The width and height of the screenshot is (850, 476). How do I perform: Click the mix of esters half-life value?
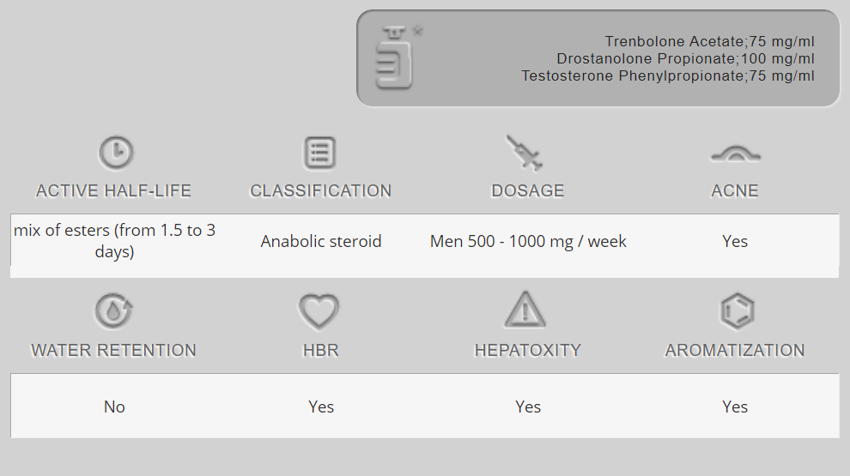114,241
